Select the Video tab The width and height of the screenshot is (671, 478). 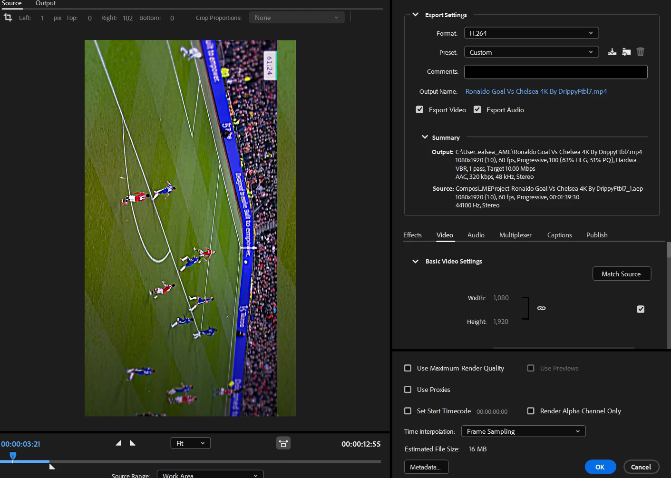pyautogui.click(x=445, y=235)
